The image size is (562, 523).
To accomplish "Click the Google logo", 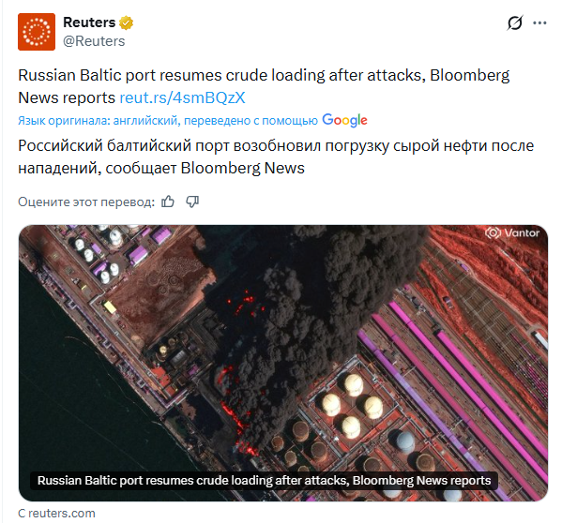I will [344, 120].
